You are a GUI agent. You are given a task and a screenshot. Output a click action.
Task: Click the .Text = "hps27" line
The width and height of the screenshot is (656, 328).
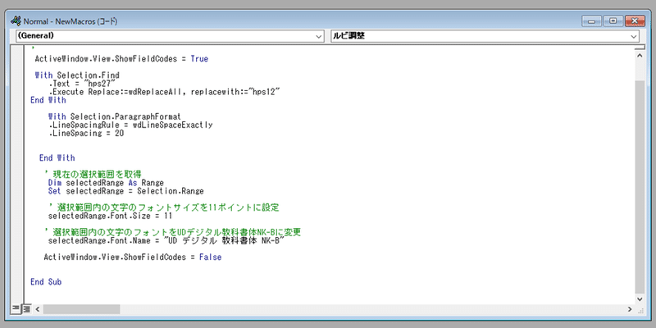(x=81, y=84)
